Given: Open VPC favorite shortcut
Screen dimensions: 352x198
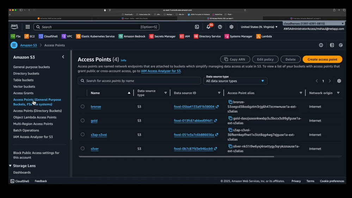Looking at the screenshot, I should (67, 36).
